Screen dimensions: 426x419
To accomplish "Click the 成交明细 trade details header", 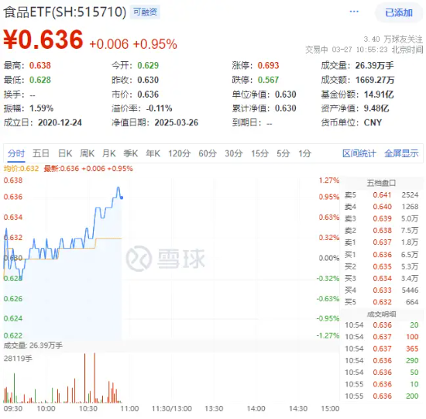I will coord(381,314).
